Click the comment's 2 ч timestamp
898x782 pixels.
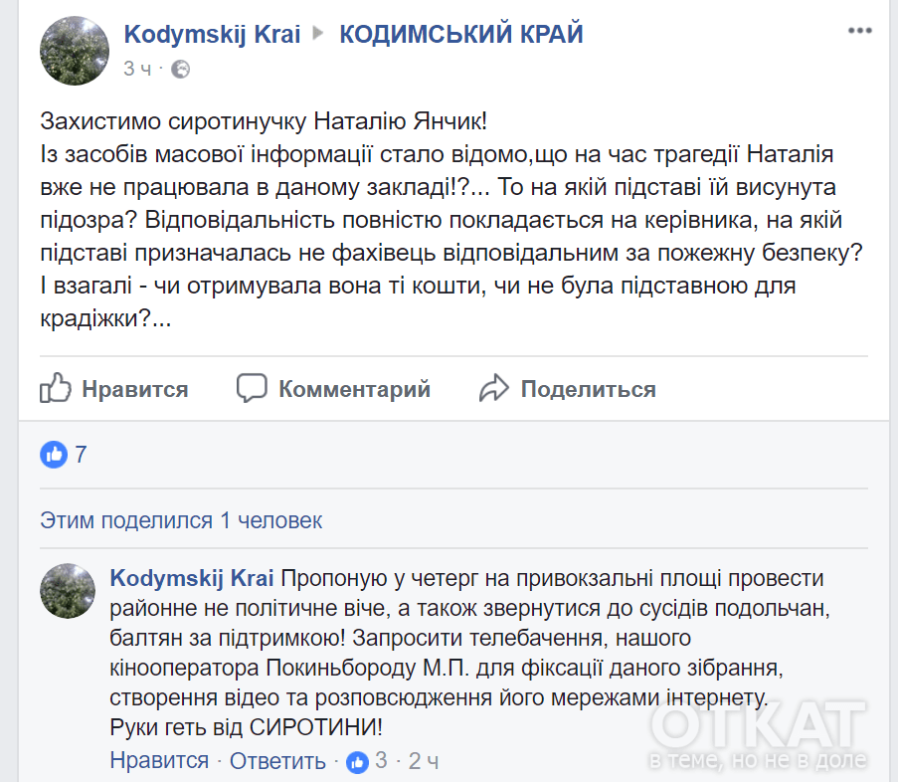[x=425, y=762]
